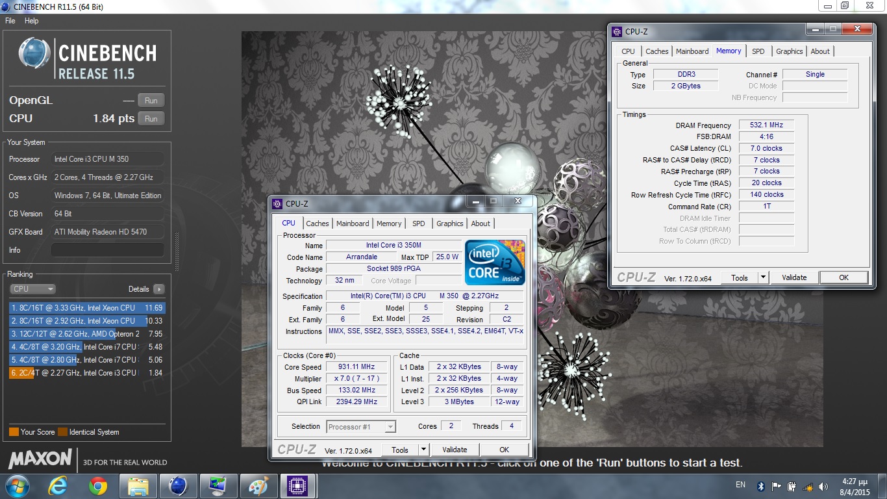Viewport: 887px width, 499px height.
Task: Select SPD tab in Memory window
Action: 758,51
